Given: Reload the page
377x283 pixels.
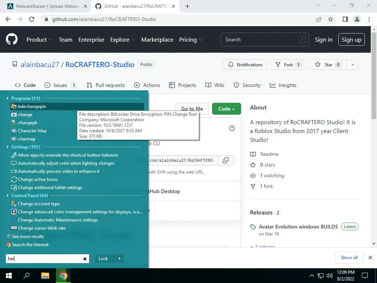Looking at the screenshot, I should point(32,19).
